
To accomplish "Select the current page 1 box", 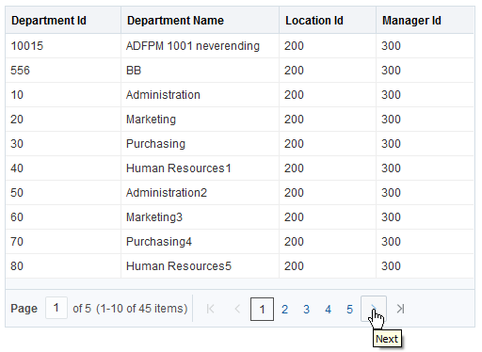I will [262, 309].
